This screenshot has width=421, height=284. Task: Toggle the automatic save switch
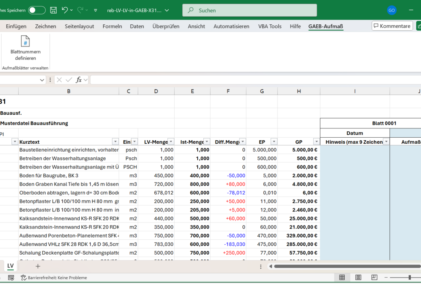[x=37, y=10]
